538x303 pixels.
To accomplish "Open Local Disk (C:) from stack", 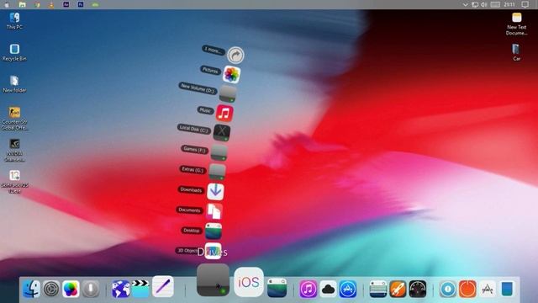I will click(222, 132).
